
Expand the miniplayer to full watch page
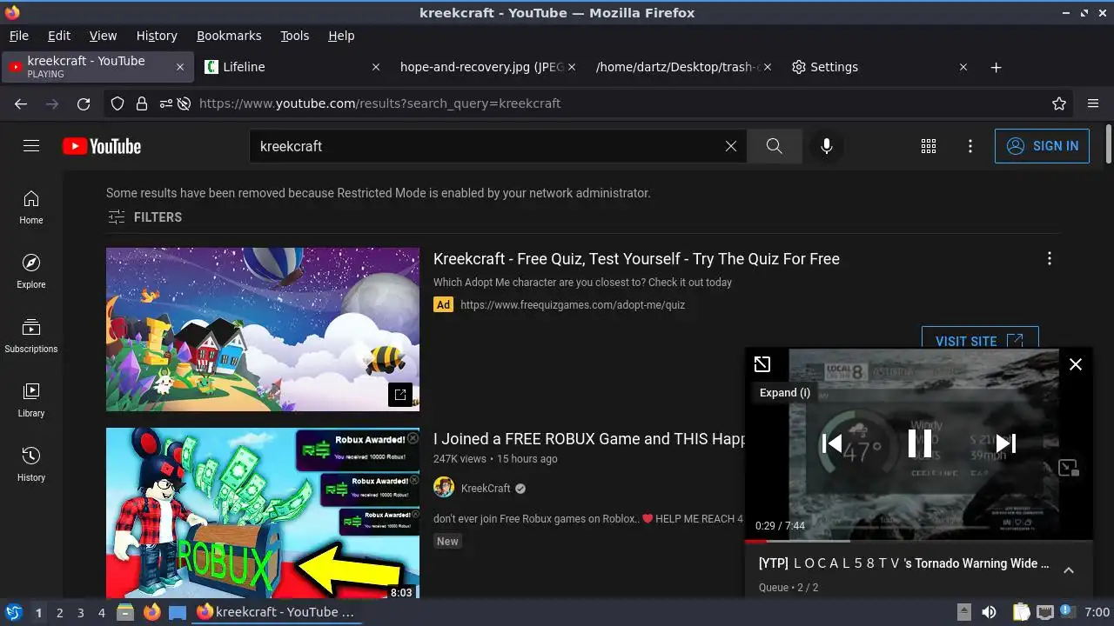click(x=762, y=364)
